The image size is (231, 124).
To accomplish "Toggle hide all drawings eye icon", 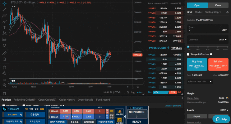I will (x=4, y=85).
